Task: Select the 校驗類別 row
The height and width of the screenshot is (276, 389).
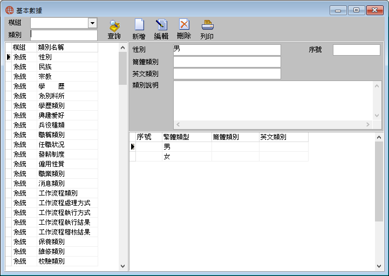Action: click(x=52, y=261)
